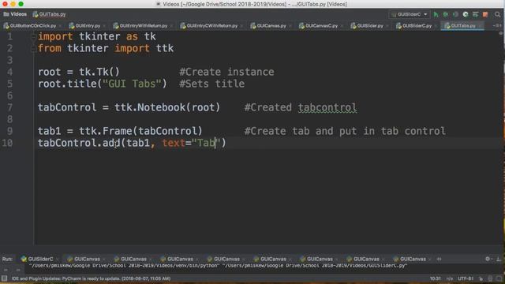The image size is (505, 284).
Task: Click Run with Coverage icon
Action: 455,14
